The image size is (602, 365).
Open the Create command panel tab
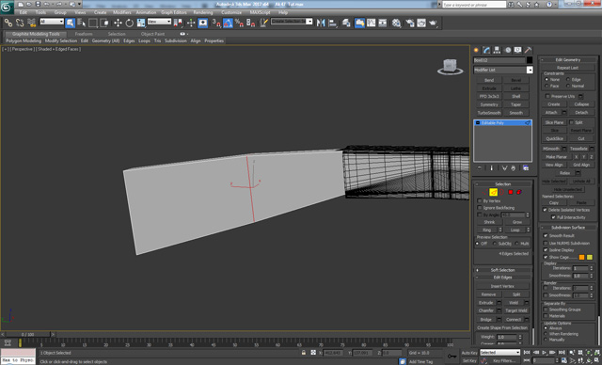coord(476,50)
